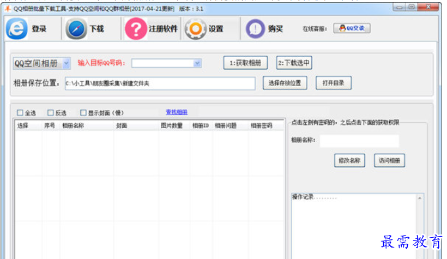Image resolution: width=447 pixels, height=259 pixels.
Task: Click the 序号 column header
Action: coord(51,125)
